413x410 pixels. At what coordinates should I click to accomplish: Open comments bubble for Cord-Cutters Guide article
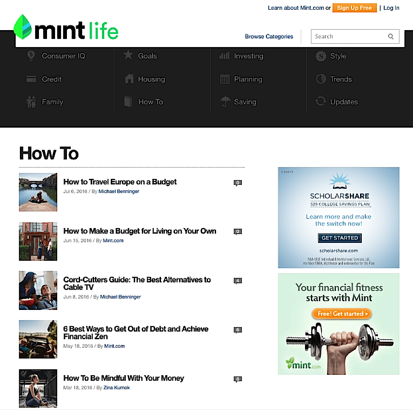(x=238, y=281)
